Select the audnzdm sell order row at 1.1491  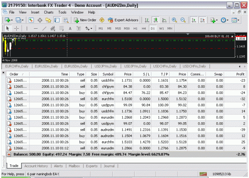point(127,130)
